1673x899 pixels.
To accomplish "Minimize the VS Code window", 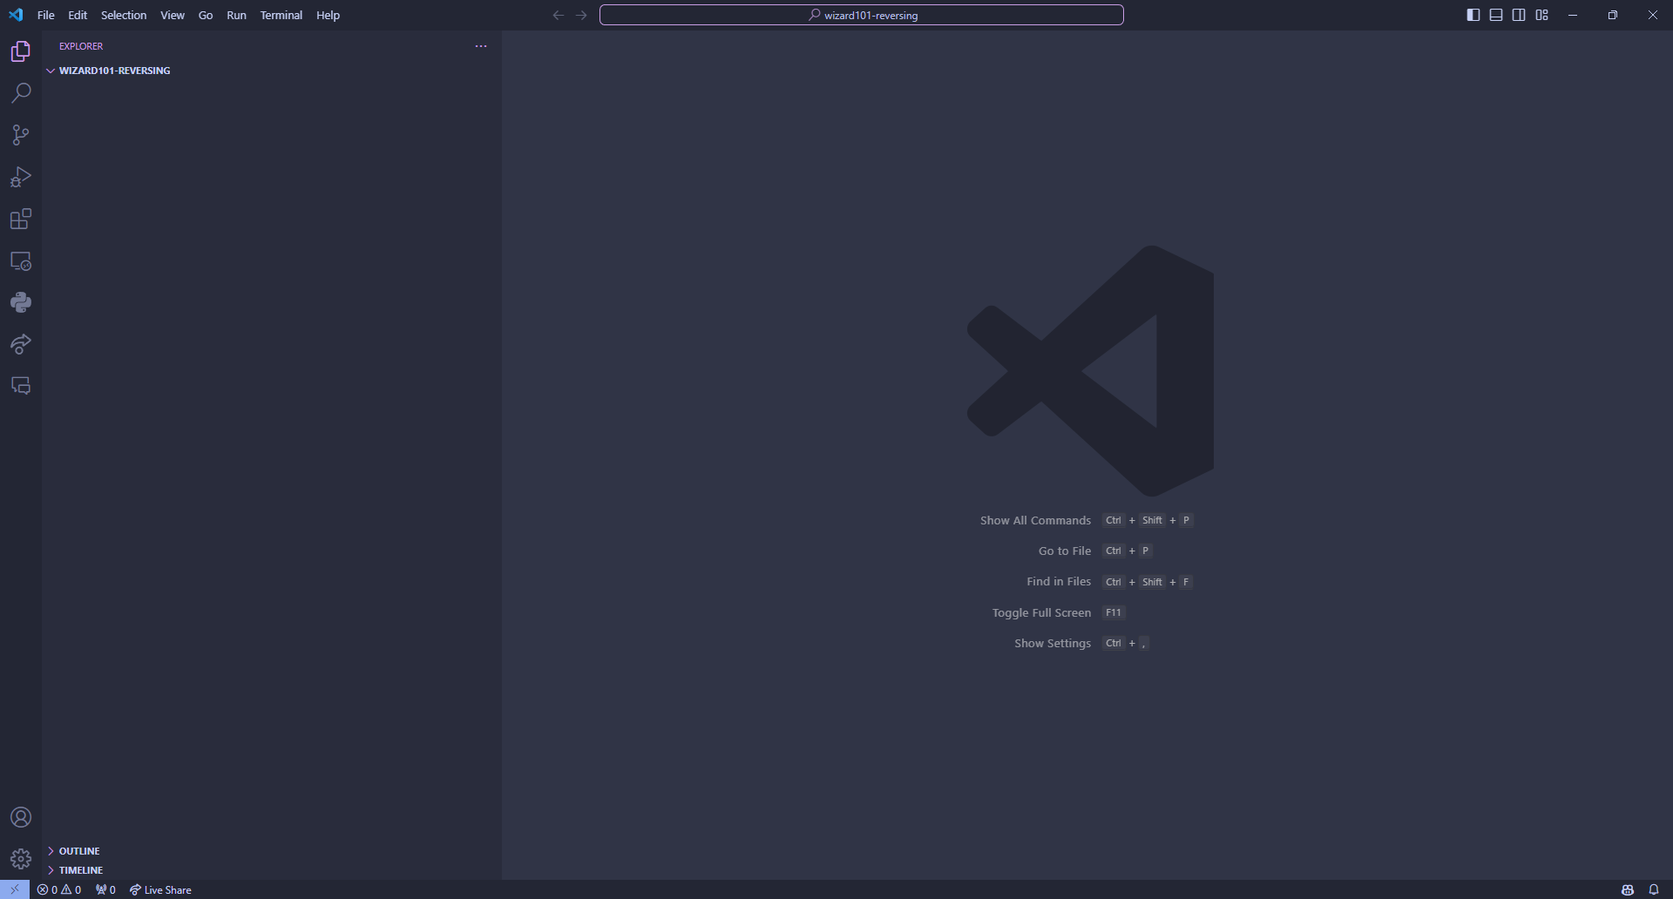I will coord(1573,15).
